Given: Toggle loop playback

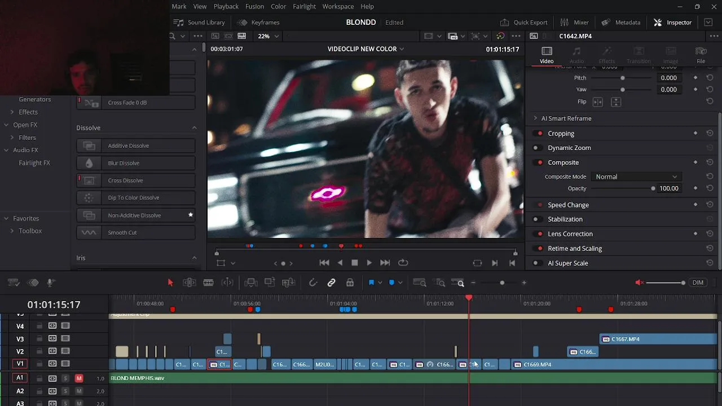Looking at the screenshot, I should coord(403,263).
